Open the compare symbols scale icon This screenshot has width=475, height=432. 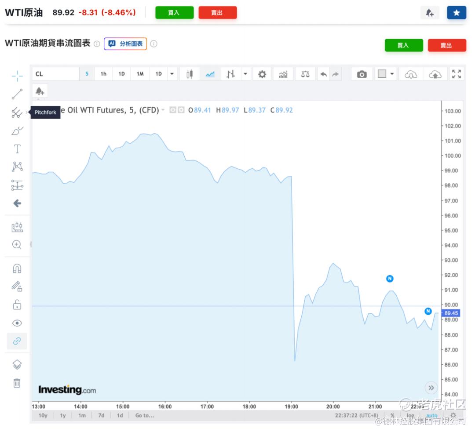coord(305,74)
